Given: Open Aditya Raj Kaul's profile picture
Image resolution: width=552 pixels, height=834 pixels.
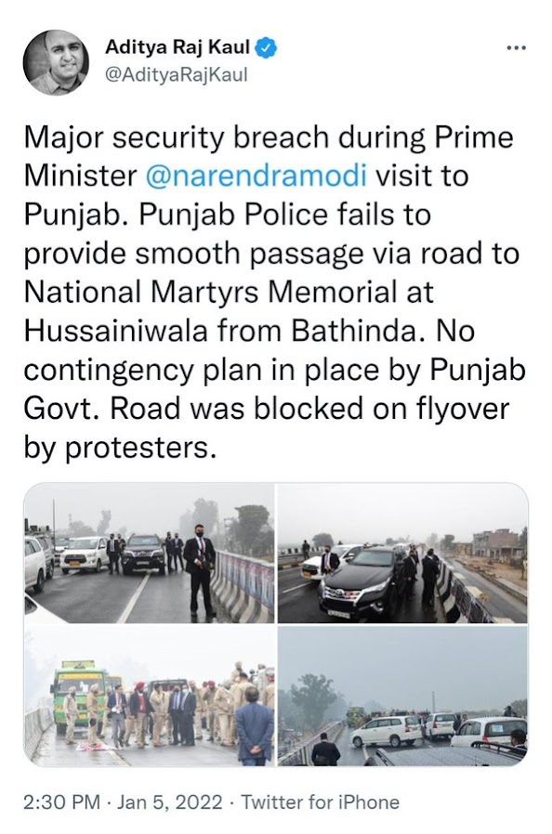Looking at the screenshot, I should point(56,63).
